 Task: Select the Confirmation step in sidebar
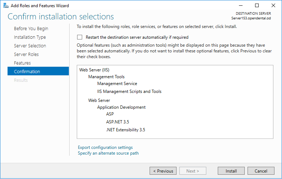pos(38,71)
